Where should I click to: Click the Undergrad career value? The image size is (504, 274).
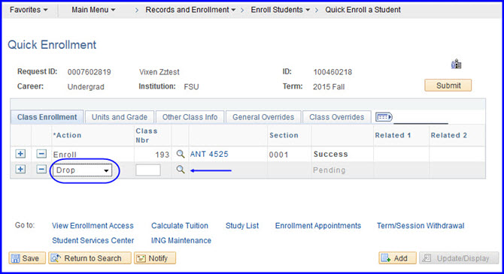point(86,87)
